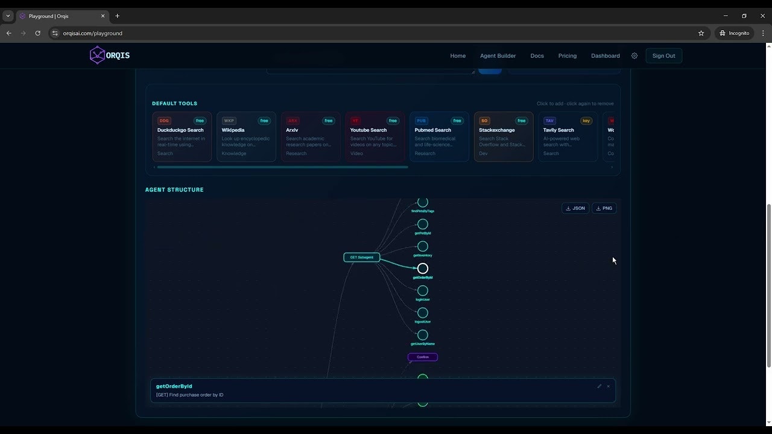Click the Sign Out button

pyautogui.click(x=663, y=55)
